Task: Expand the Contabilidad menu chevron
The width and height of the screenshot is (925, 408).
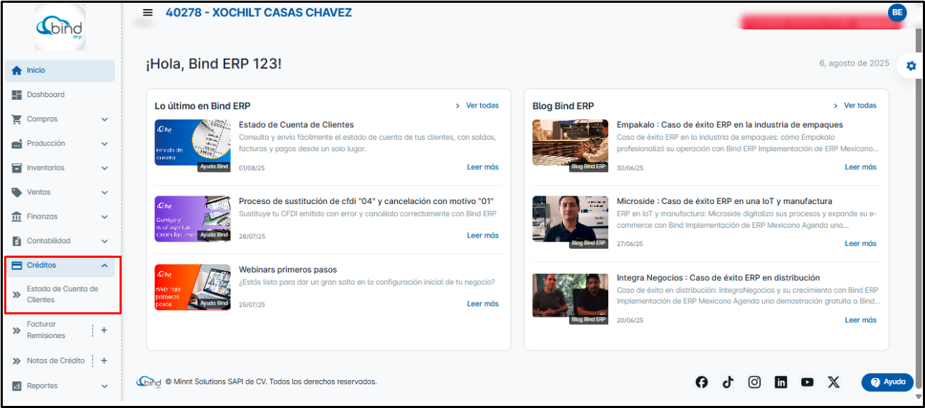Action: click(x=104, y=242)
